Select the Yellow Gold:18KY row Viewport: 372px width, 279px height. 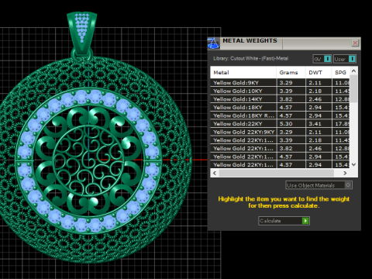pyautogui.click(x=280, y=108)
